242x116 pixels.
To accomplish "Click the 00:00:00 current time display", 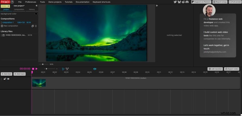I will coord(25,69).
